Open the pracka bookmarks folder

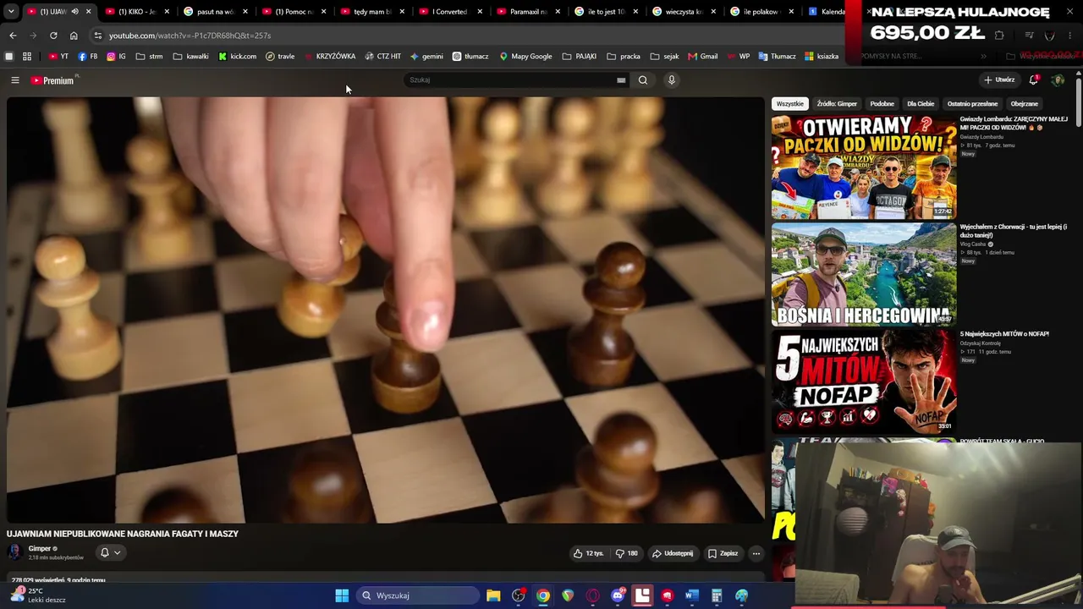(624, 57)
